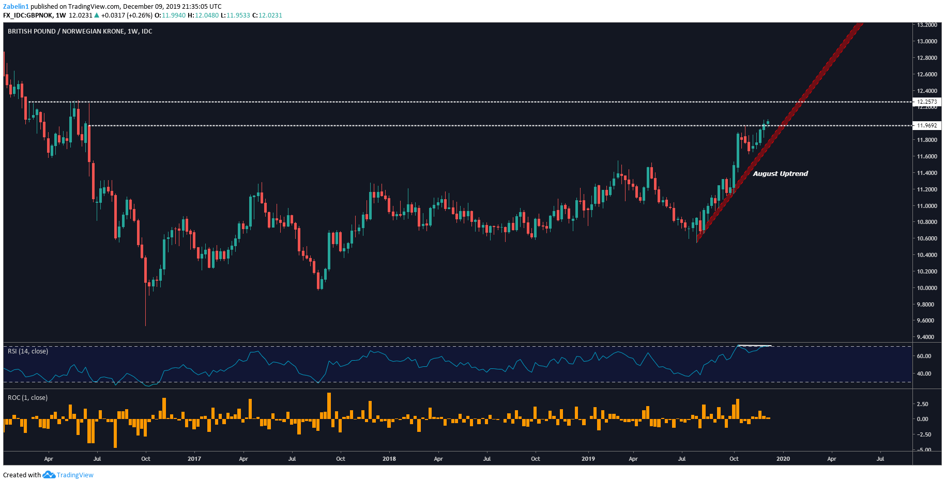Open the TradingView link in footer

75,475
